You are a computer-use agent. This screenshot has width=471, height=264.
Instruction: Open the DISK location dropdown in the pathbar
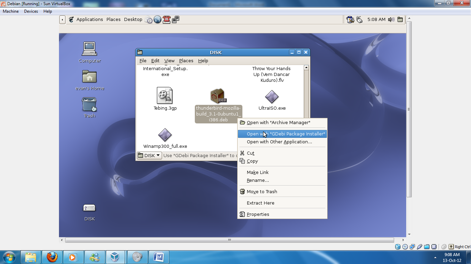[x=149, y=155]
